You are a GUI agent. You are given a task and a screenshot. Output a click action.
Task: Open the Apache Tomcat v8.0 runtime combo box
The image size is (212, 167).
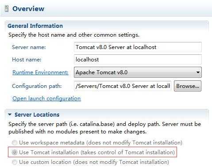pos(138,72)
